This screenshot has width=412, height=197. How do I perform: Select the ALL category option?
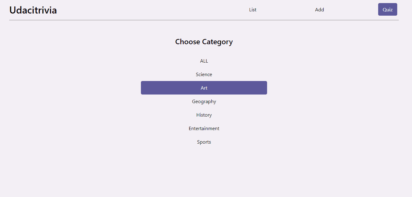(204, 61)
